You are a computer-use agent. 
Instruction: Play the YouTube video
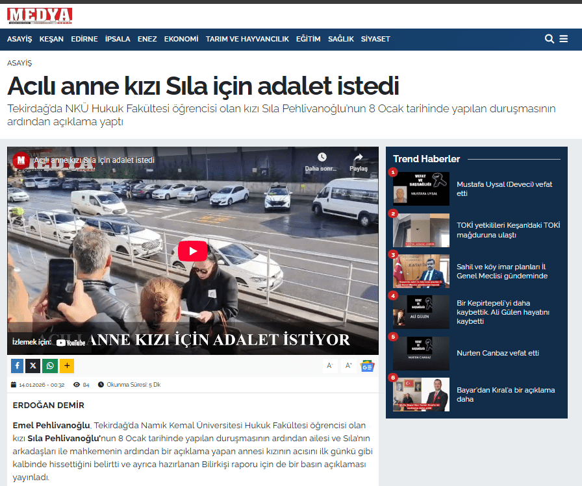tap(193, 251)
